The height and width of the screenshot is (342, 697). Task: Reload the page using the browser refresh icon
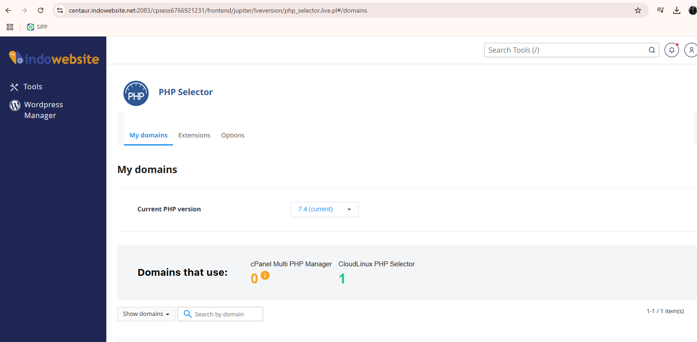[41, 10]
